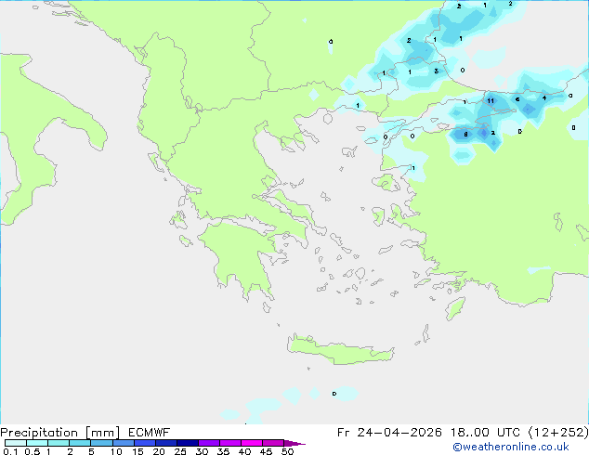Screen dimensions: 589x455
Task: Pick the 10–15 mm blue legend swatch
Action: click(x=123, y=443)
